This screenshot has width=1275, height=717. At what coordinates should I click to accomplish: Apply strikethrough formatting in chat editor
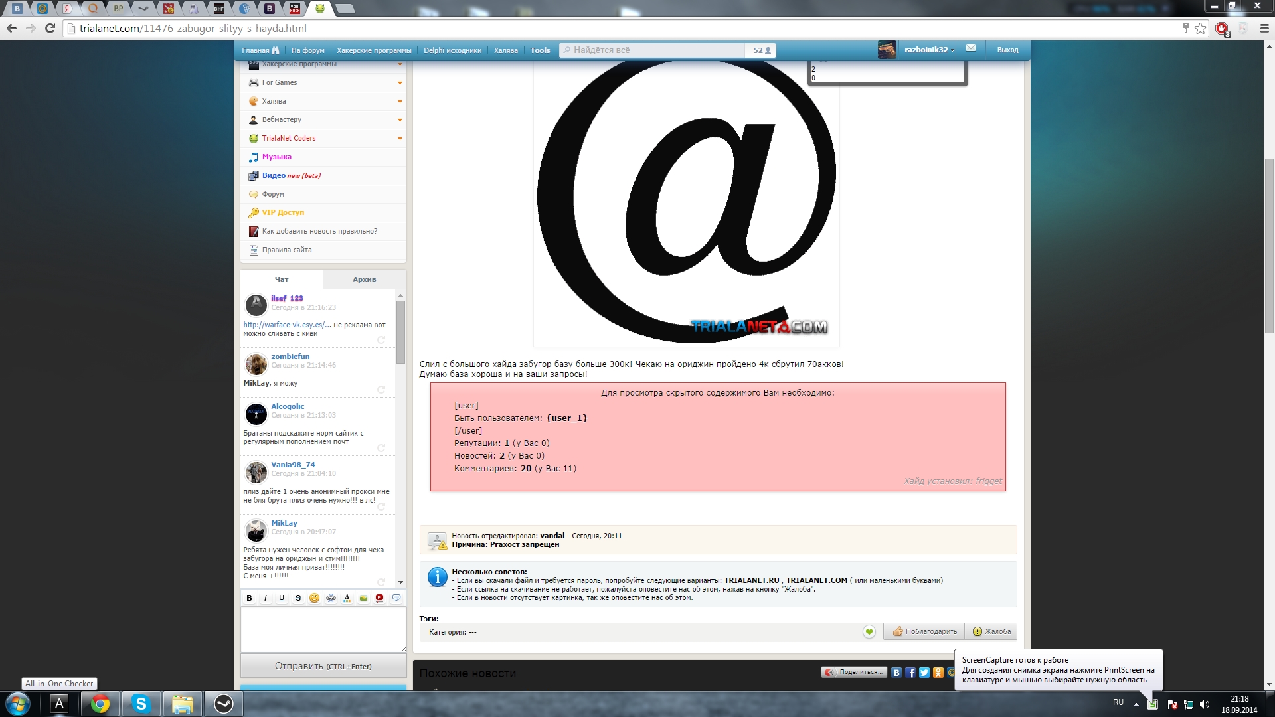298,598
